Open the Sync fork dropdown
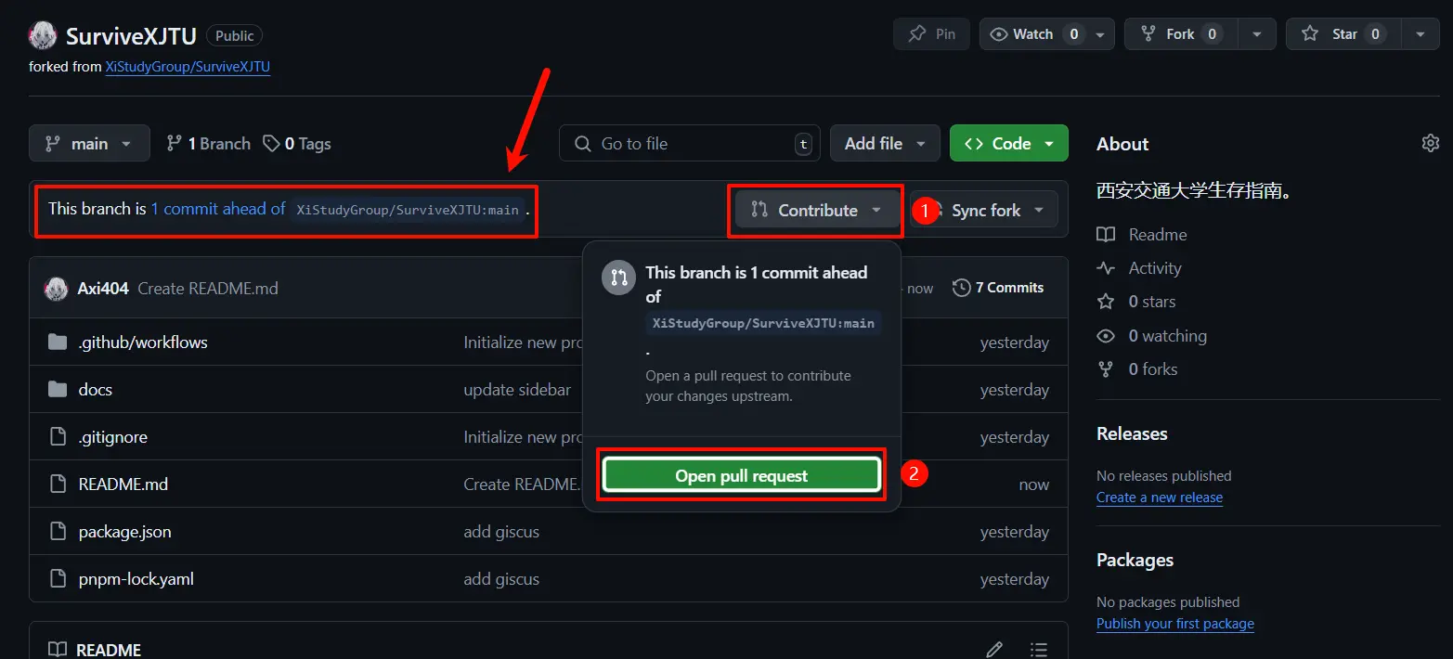1453x659 pixels. pyautogui.click(x=983, y=210)
